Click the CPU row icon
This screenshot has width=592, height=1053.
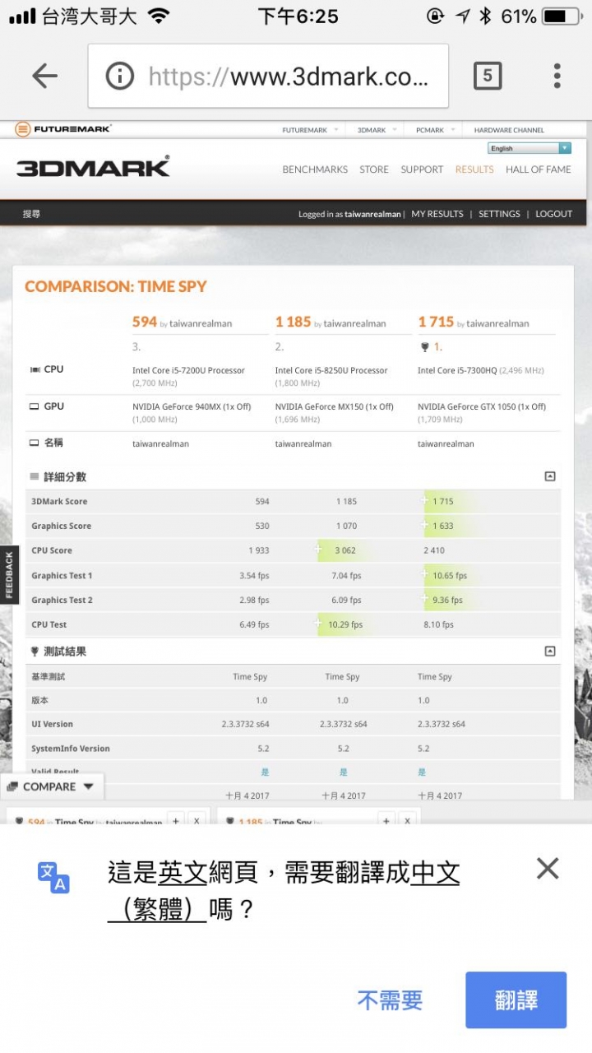click(34, 369)
